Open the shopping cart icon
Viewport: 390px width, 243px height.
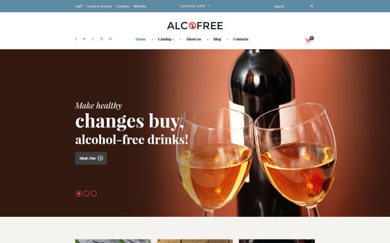309,40
